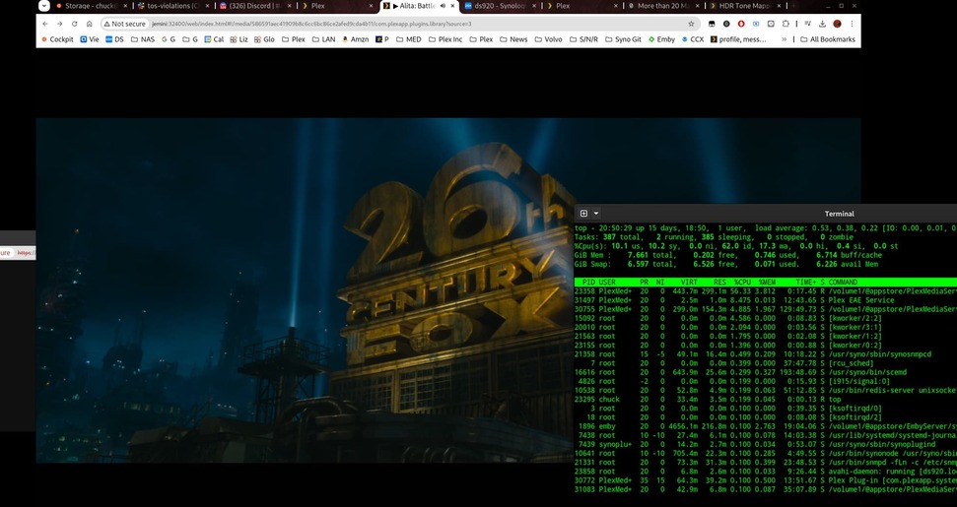Open the CCX bookmark
957x507 pixels.
pos(693,39)
